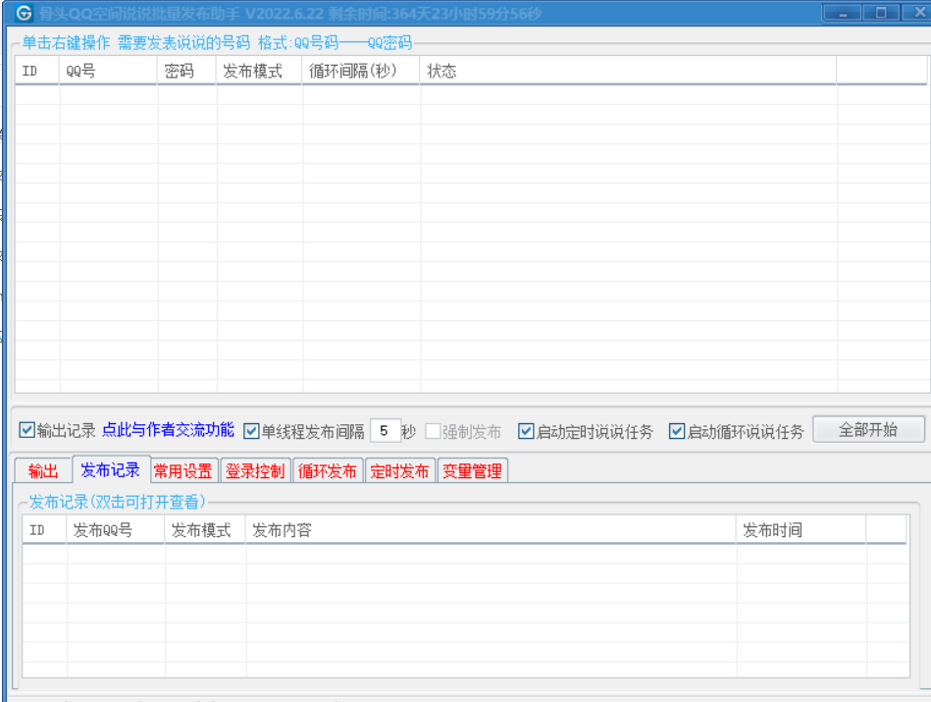Focus the publish interval seconds input field

[385, 431]
